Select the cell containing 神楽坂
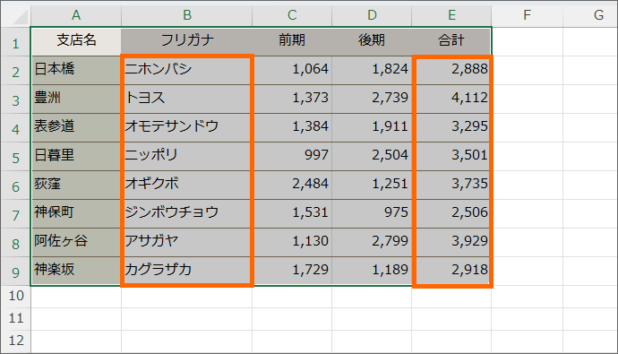618x354 pixels. click(x=76, y=272)
